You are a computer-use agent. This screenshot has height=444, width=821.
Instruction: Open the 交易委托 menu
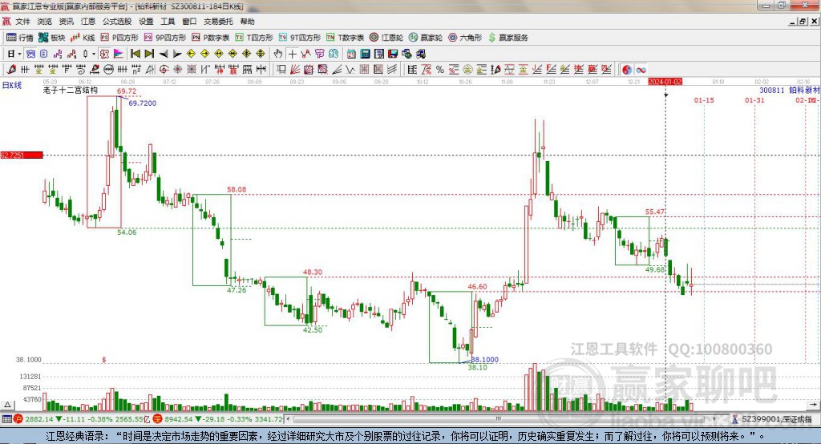pyautogui.click(x=218, y=22)
